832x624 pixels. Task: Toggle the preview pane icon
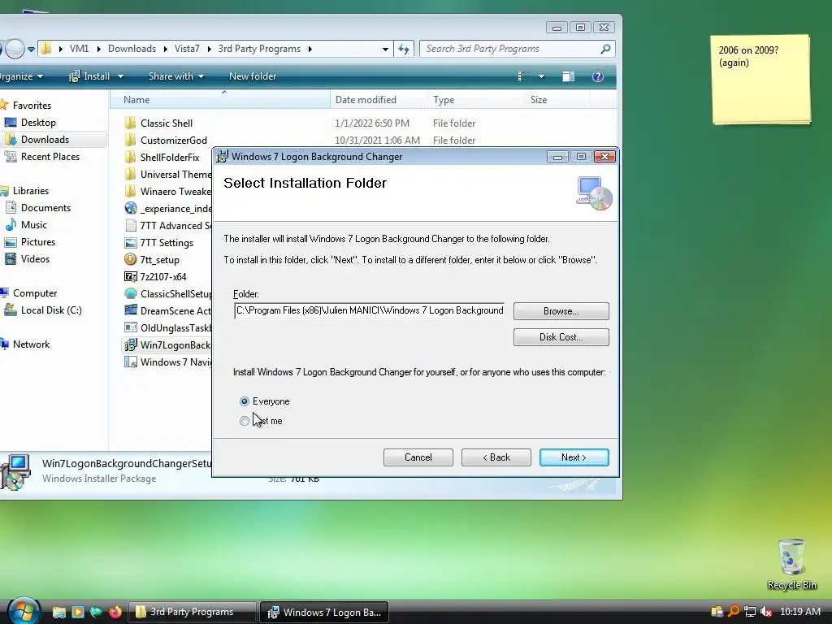point(568,76)
